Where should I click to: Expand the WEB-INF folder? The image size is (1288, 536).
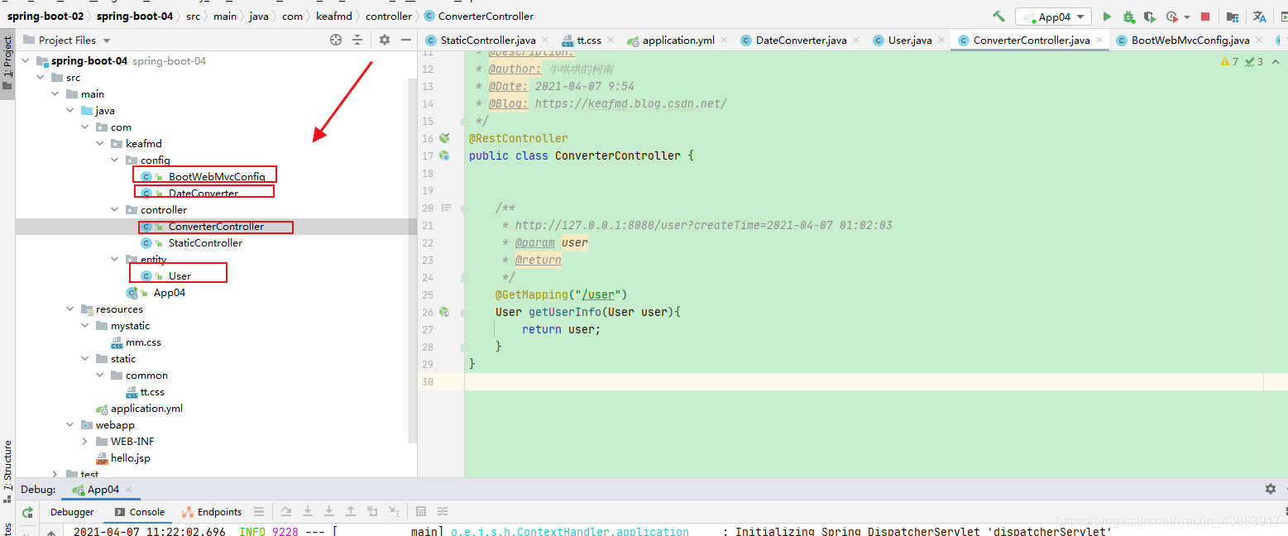86,442
